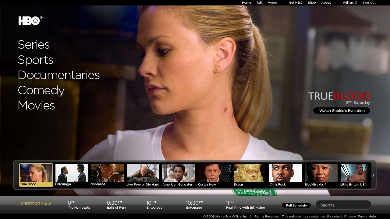Select the Blacklist Vol. 1 thumbnail

[321, 175]
